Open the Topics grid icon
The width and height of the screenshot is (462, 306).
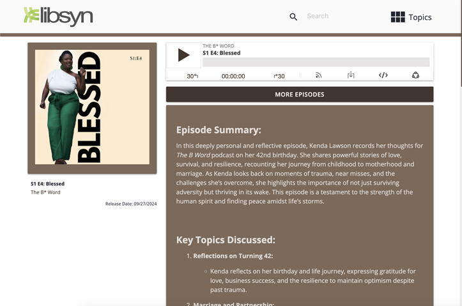pyautogui.click(x=397, y=17)
